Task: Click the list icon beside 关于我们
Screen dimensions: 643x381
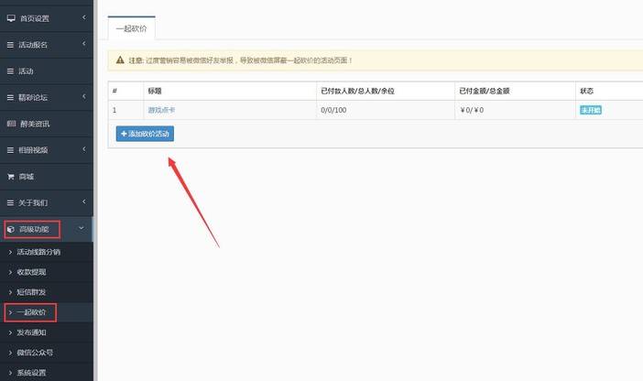Action: click(x=11, y=202)
